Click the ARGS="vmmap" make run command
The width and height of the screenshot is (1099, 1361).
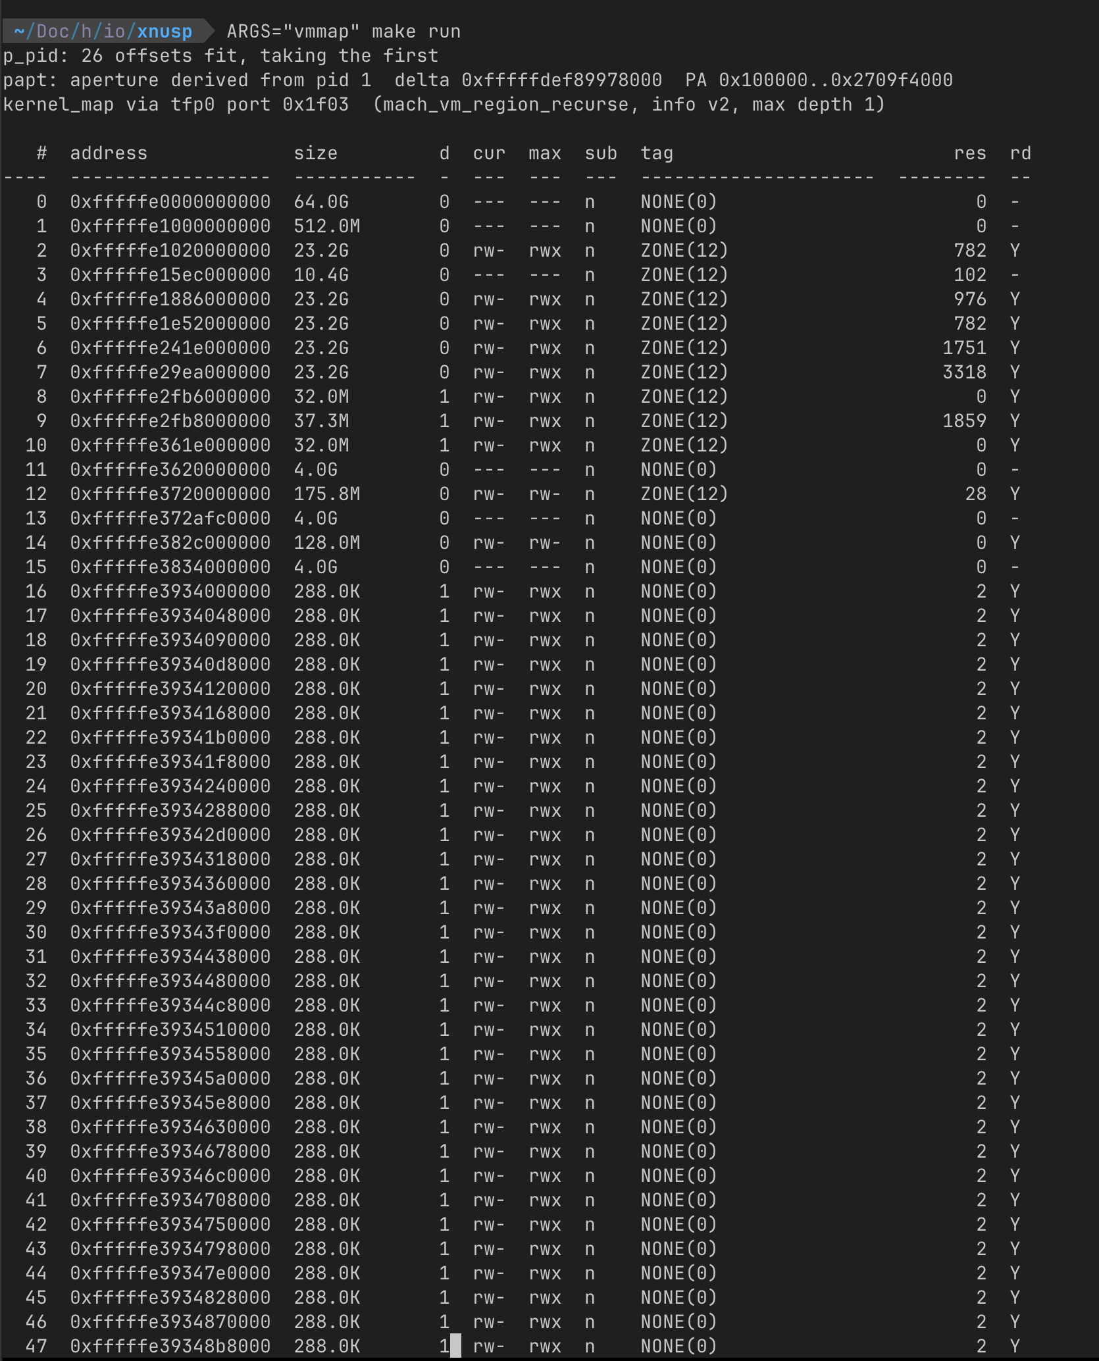click(x=344, y=31)
